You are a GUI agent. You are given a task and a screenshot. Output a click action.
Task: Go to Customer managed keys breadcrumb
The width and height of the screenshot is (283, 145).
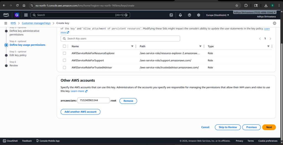(x=36, y=23)
